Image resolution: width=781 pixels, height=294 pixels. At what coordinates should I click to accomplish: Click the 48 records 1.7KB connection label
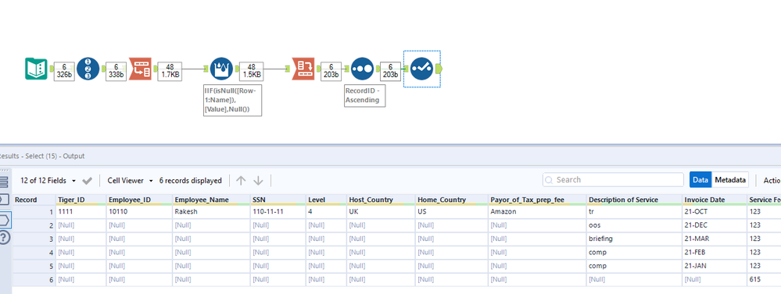[170, 72]
